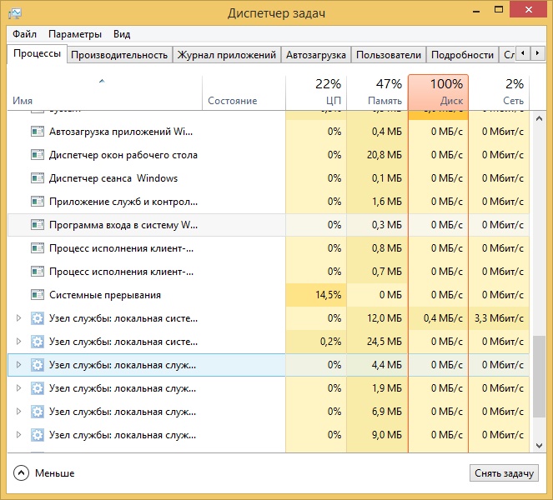The width and height of the screenshot is (553, 500).
Task: Click the Снять задачу button
Action: click(504, 472)
